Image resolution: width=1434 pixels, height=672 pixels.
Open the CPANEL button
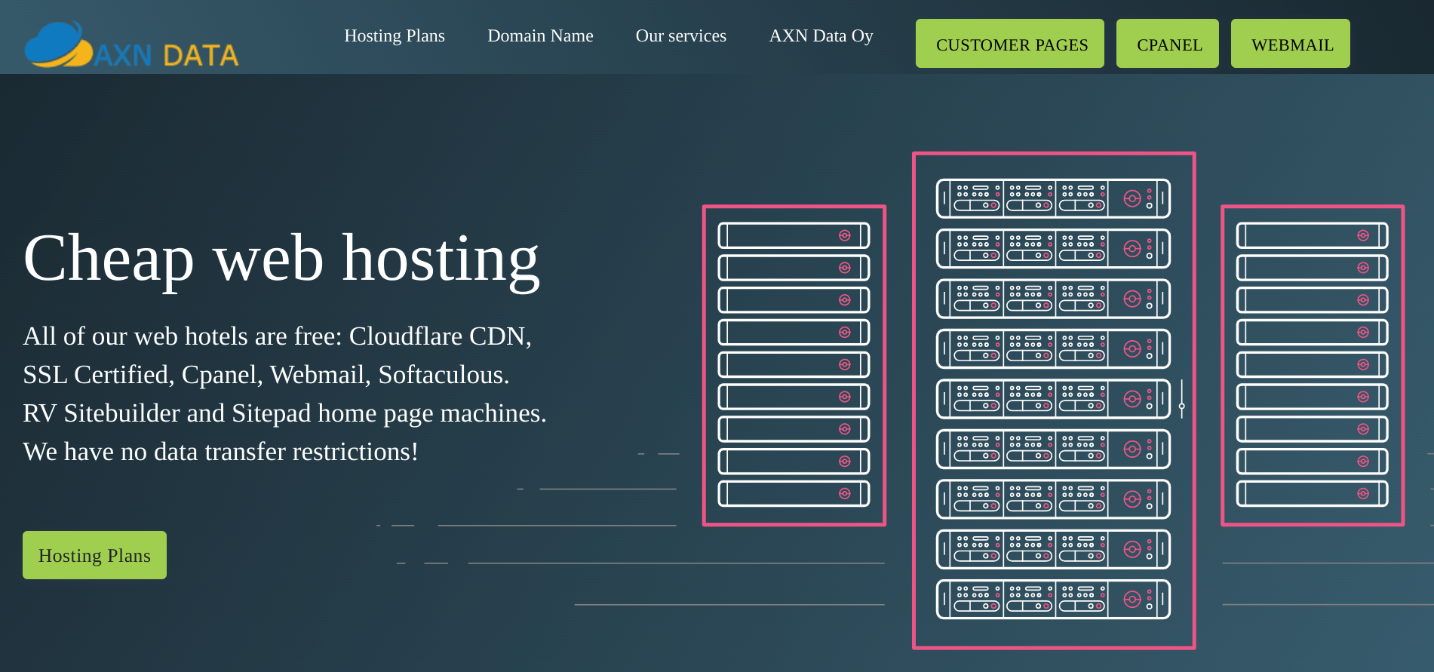(x=1168, y=44)
